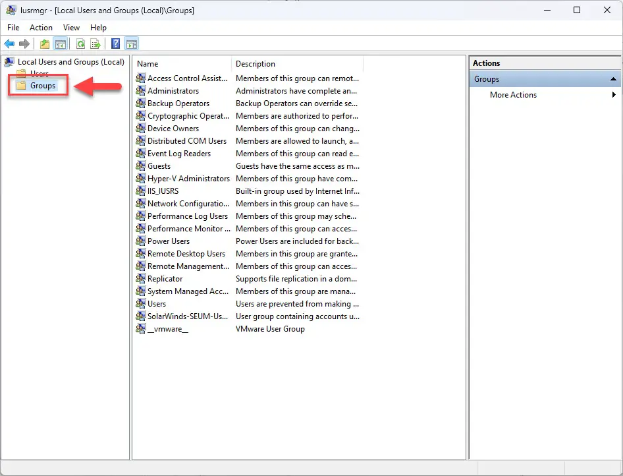The height and width of the screenshot is (476, 623).
Task: Click the IIS_IUSRS group icon
Action: click(141, 191)
